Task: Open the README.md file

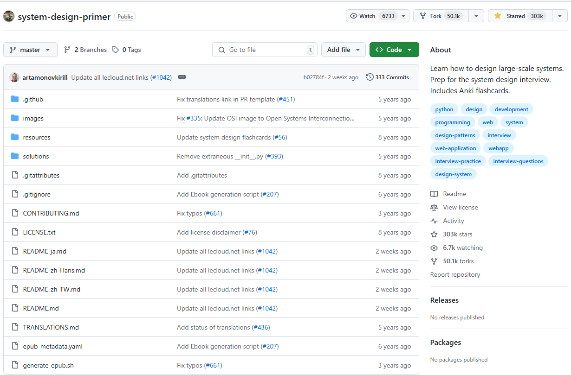Action: (41, 308)
